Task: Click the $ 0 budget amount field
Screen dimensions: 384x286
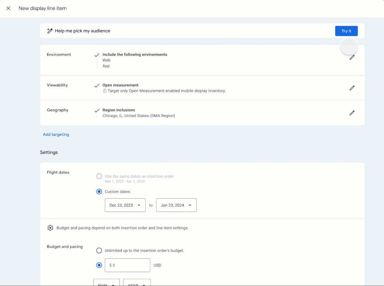Action: [127, 265]
